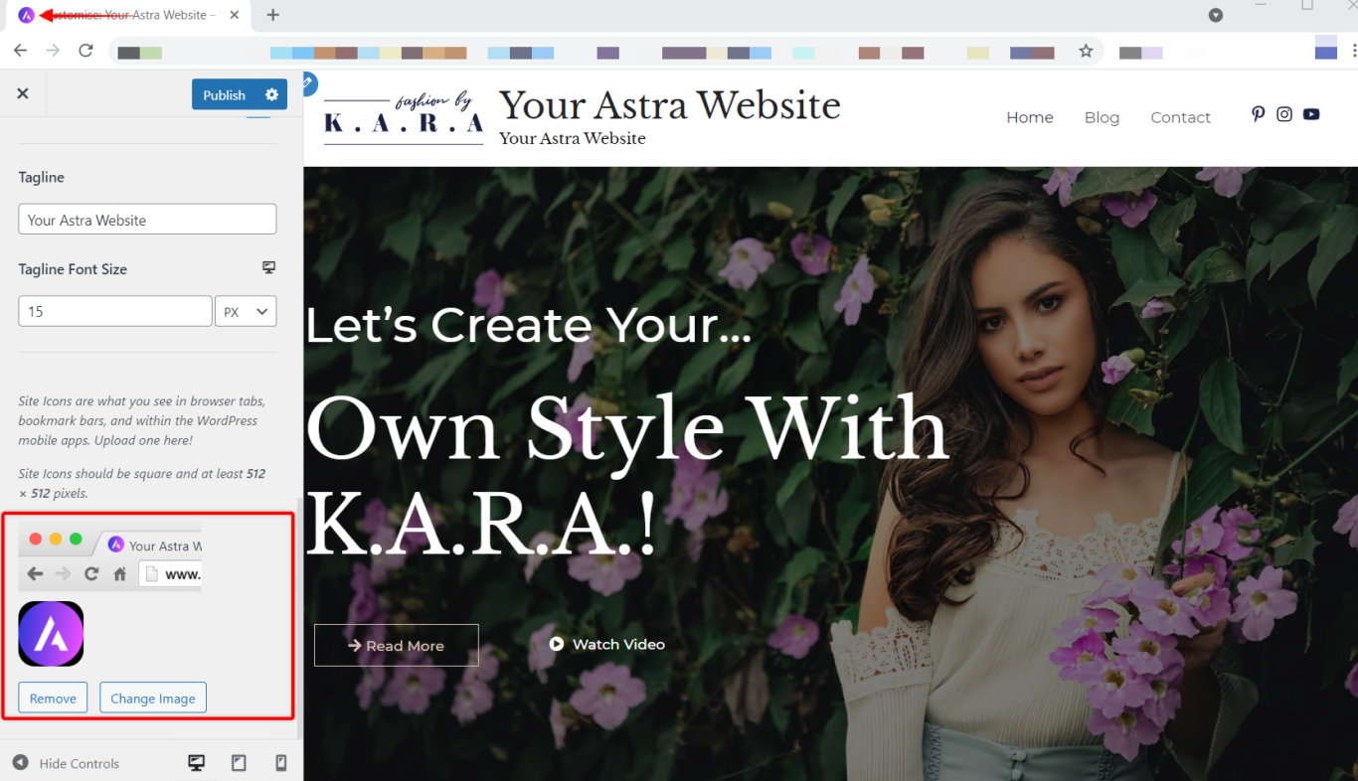Click the Tagline Font Size value field
1358x781 pixels.
[x=115, y=311]
